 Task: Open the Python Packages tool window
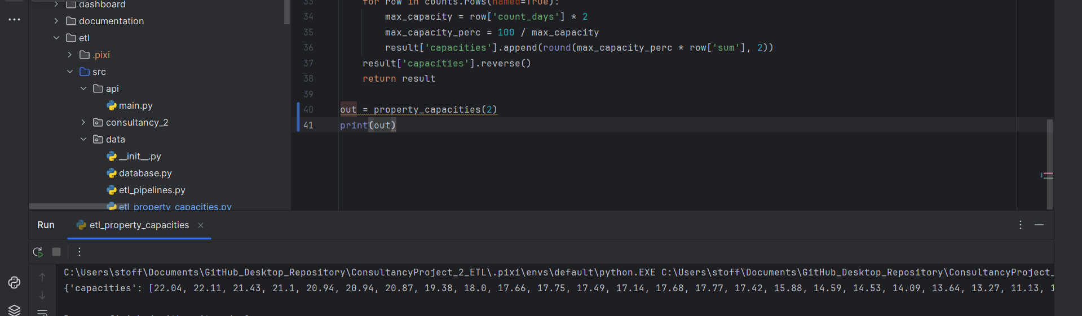click(x=14, y=309)
